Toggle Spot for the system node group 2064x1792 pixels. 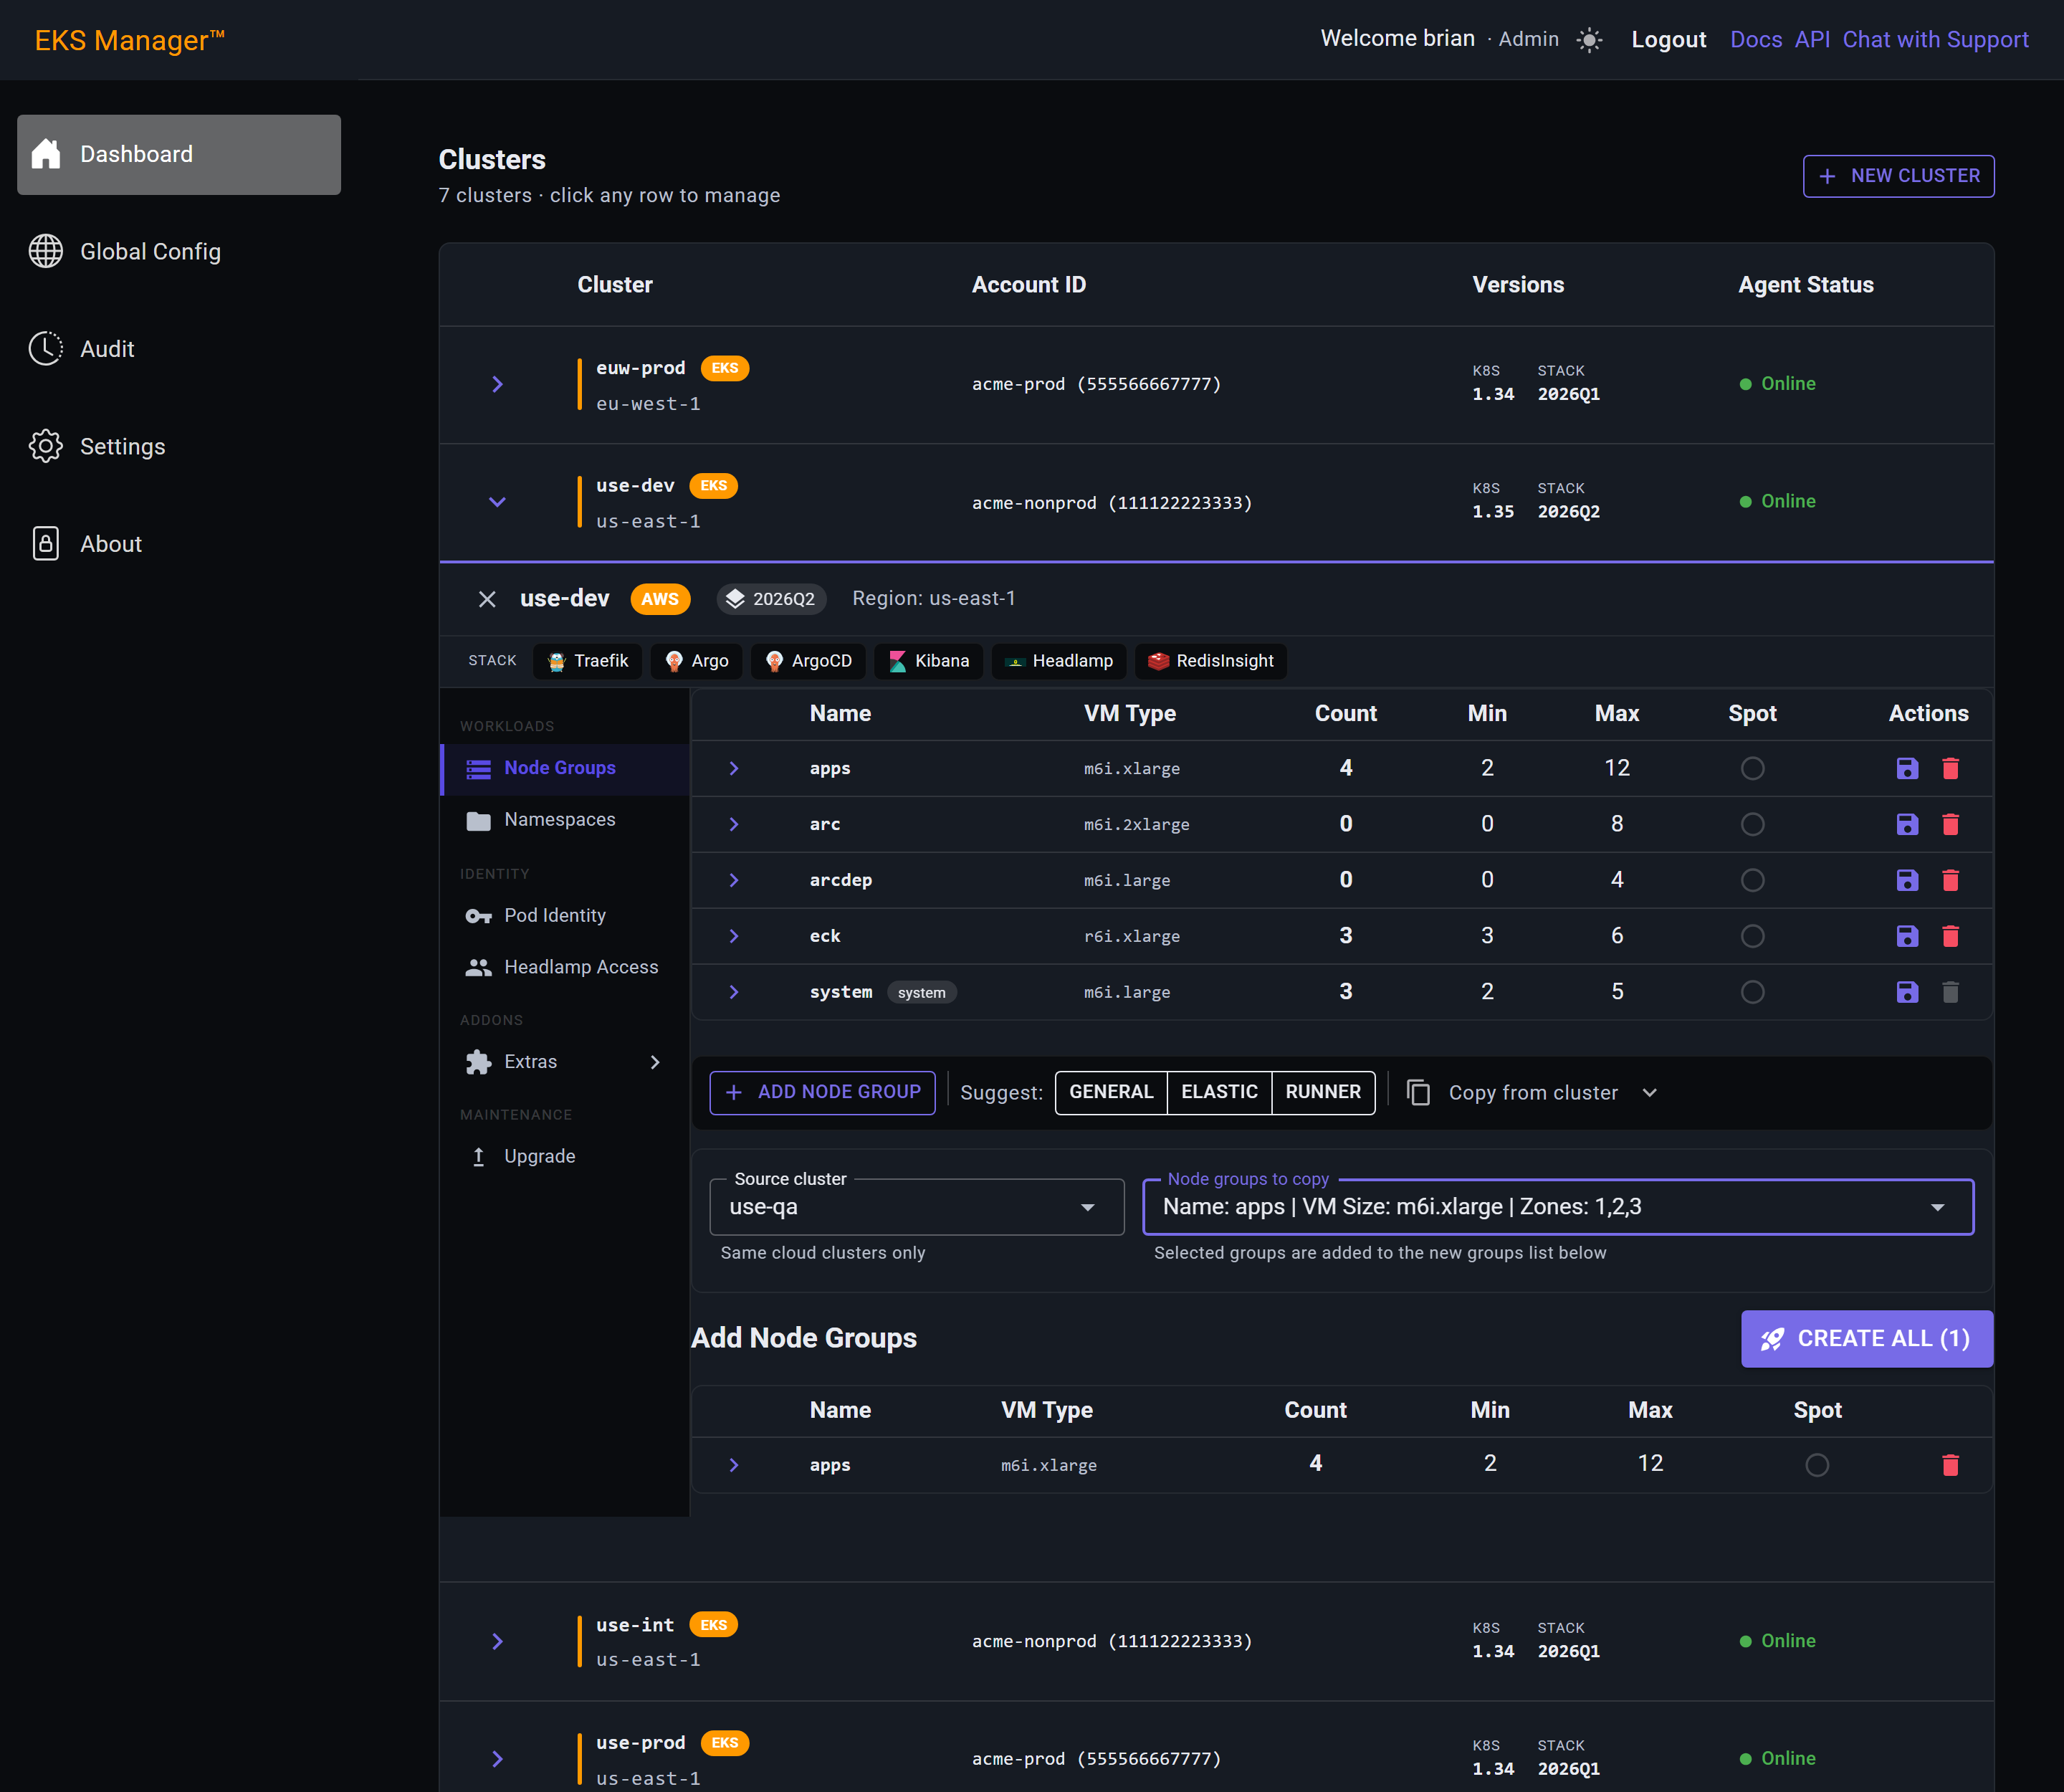1752,992
